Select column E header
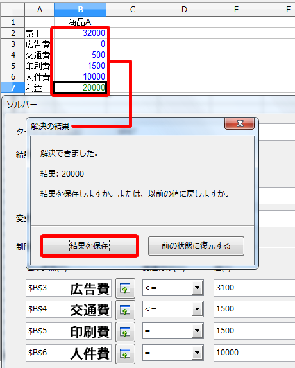This screenshot has height=368, width=295. [x=236, y=10]
